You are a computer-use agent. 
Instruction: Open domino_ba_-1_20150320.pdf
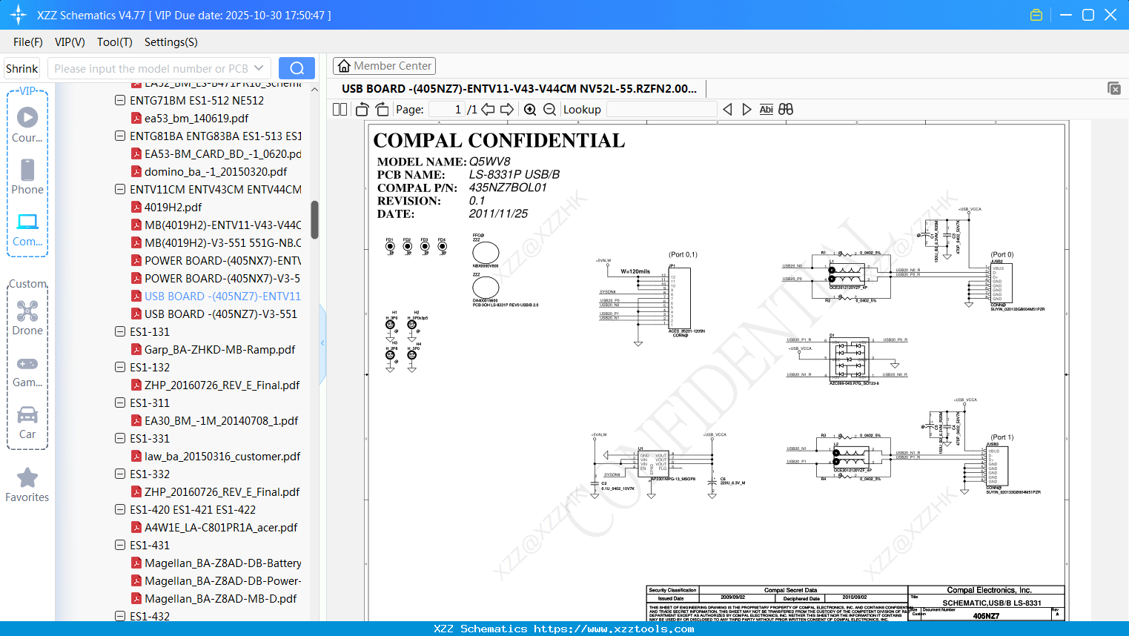coord(216,171)
